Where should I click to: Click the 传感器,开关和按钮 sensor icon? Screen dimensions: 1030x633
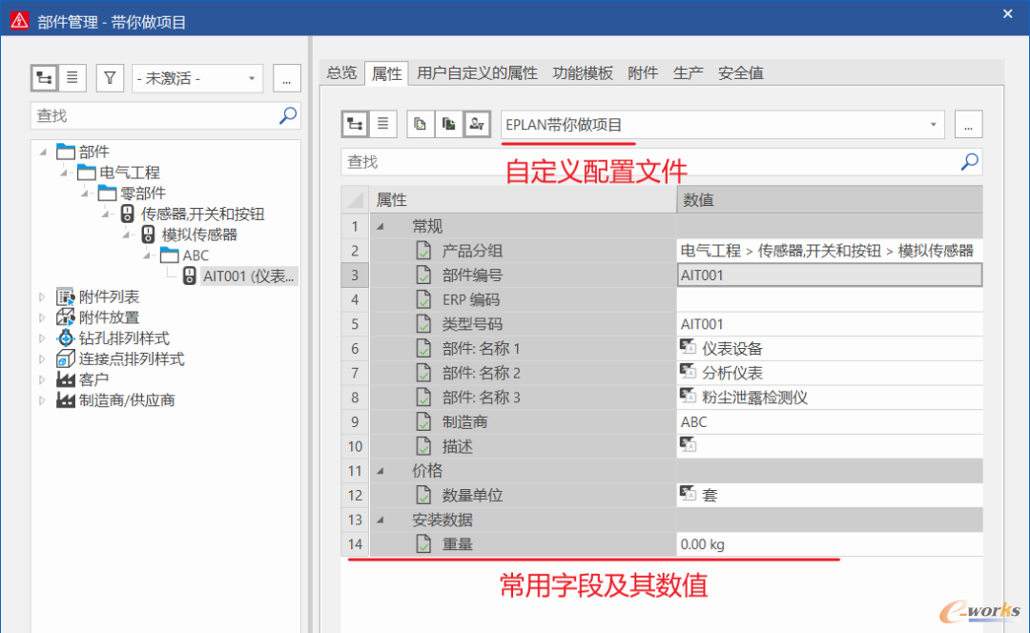(x=128, y=214)
